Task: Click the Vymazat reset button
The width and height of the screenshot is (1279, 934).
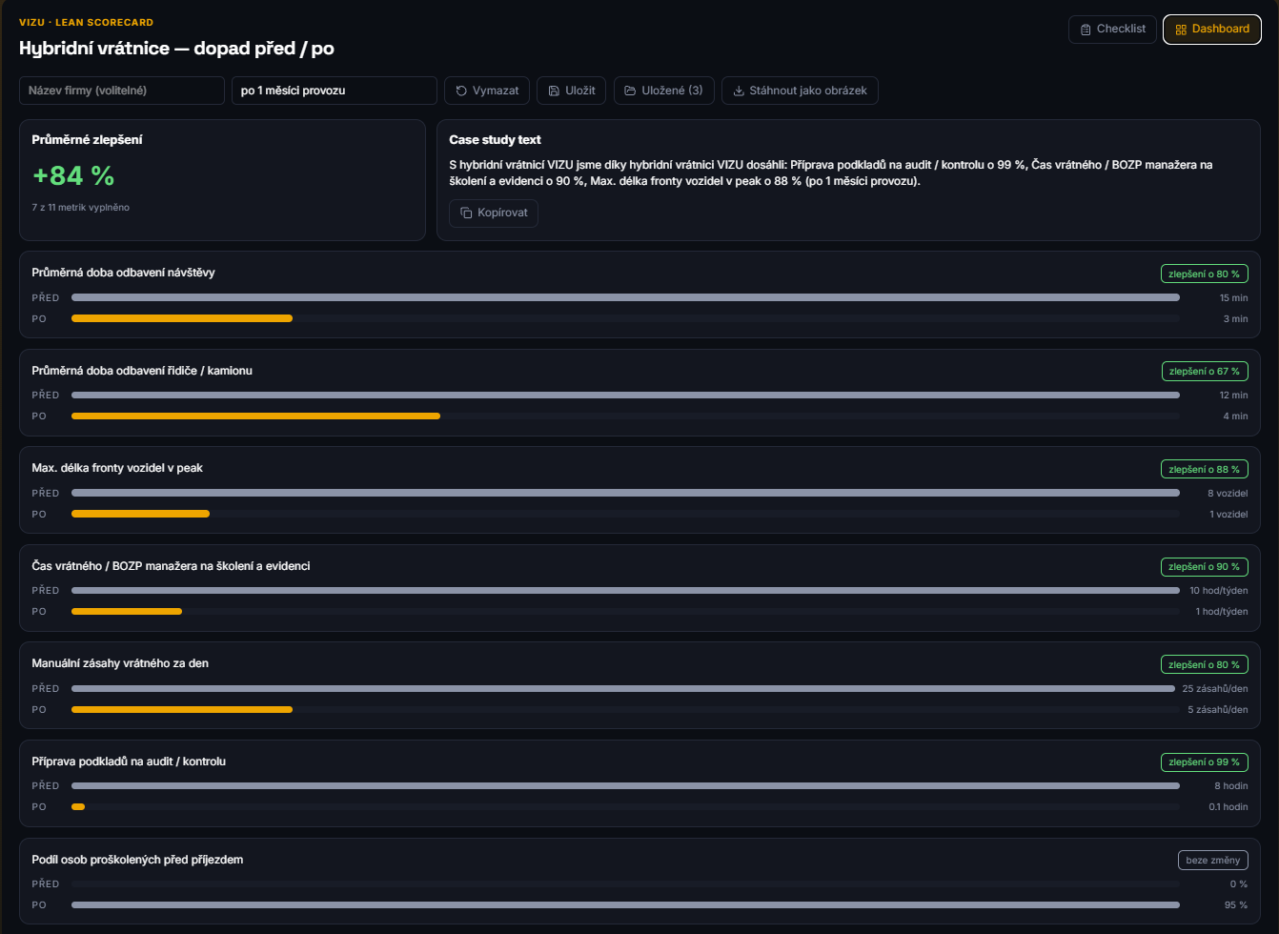Action: (487, 91)
